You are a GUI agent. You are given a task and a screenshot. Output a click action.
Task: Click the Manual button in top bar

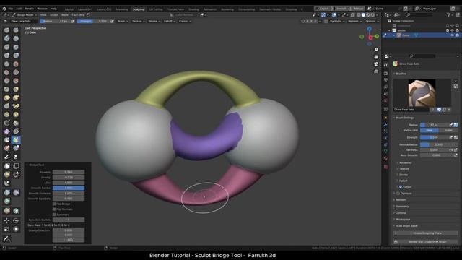(357, 9)
